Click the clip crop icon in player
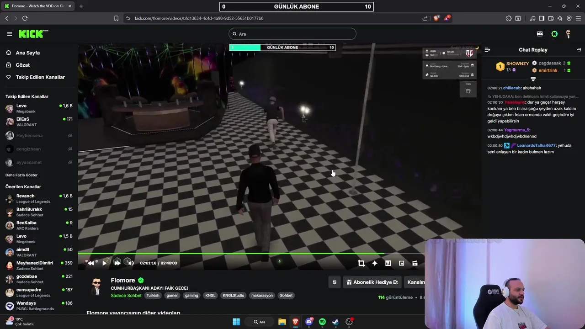This screenshot has width=585, height=329. click(x=361, y=263)
